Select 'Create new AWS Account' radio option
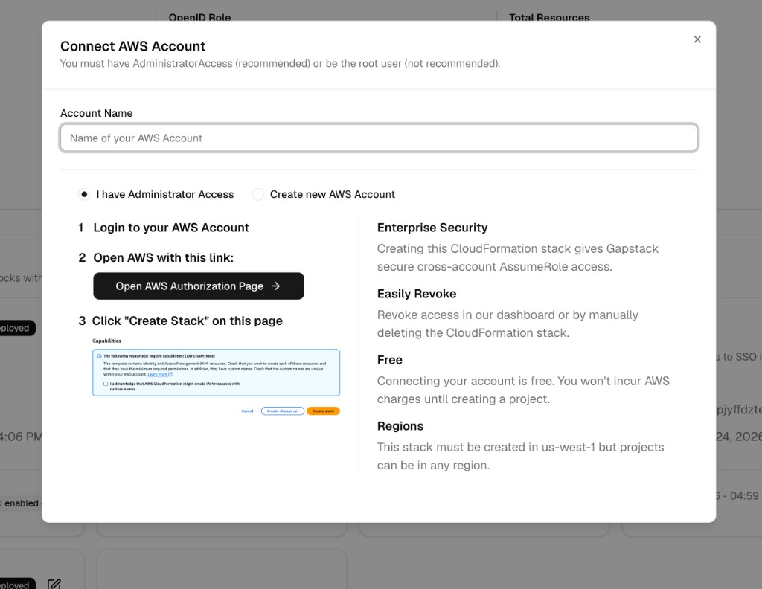 pyautogui.click(x=258, y=194)
